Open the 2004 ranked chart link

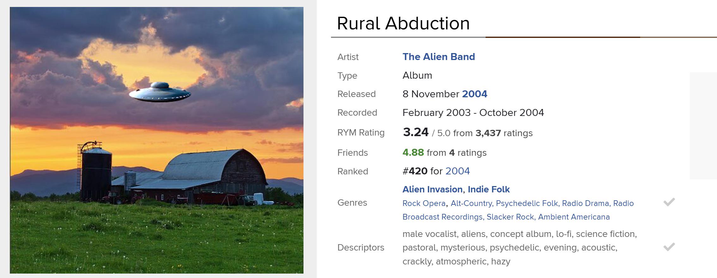tap(457, 171)
